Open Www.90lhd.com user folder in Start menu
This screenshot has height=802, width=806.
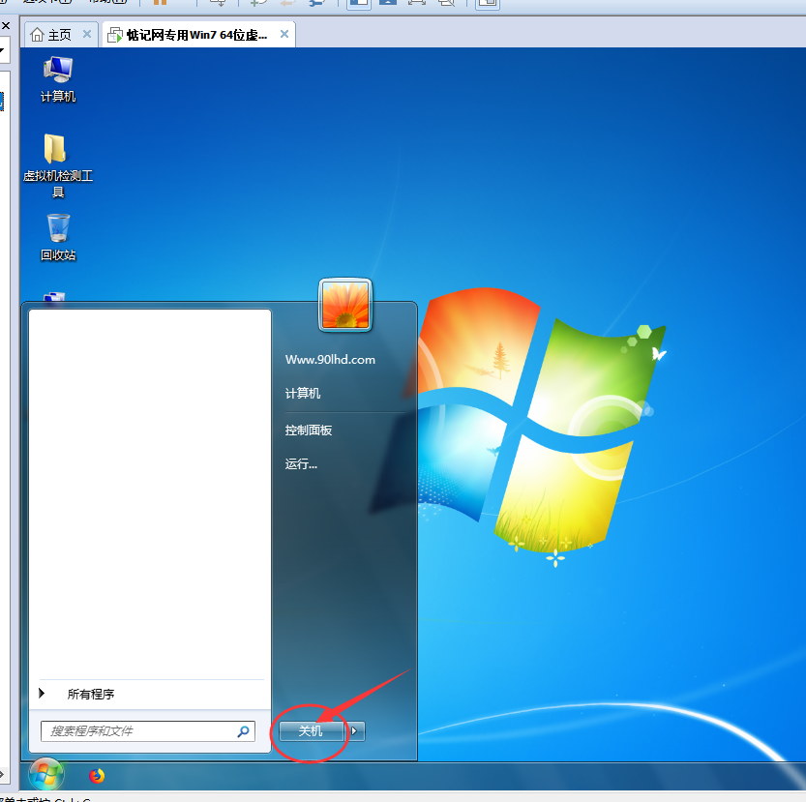(x=330, y=359)
